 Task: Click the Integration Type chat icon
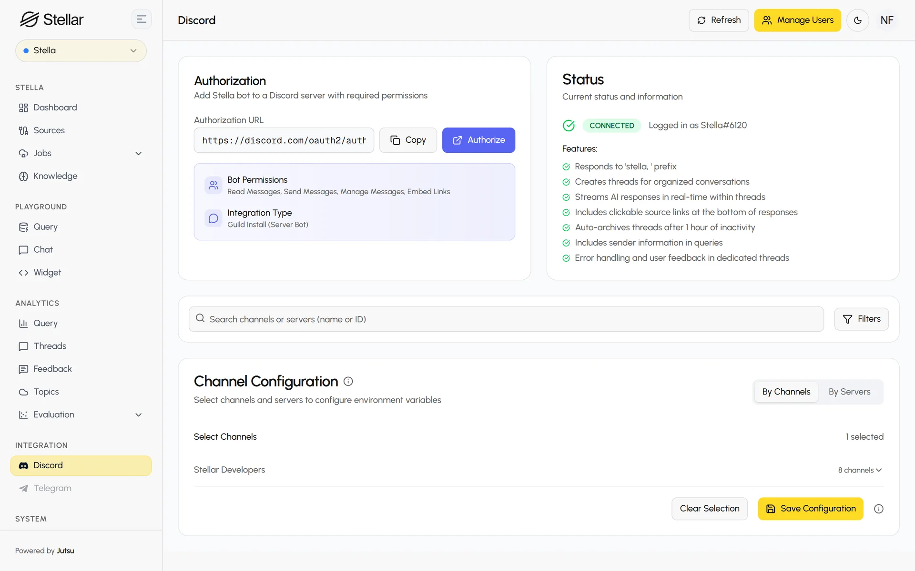click(x=213, y=218)
